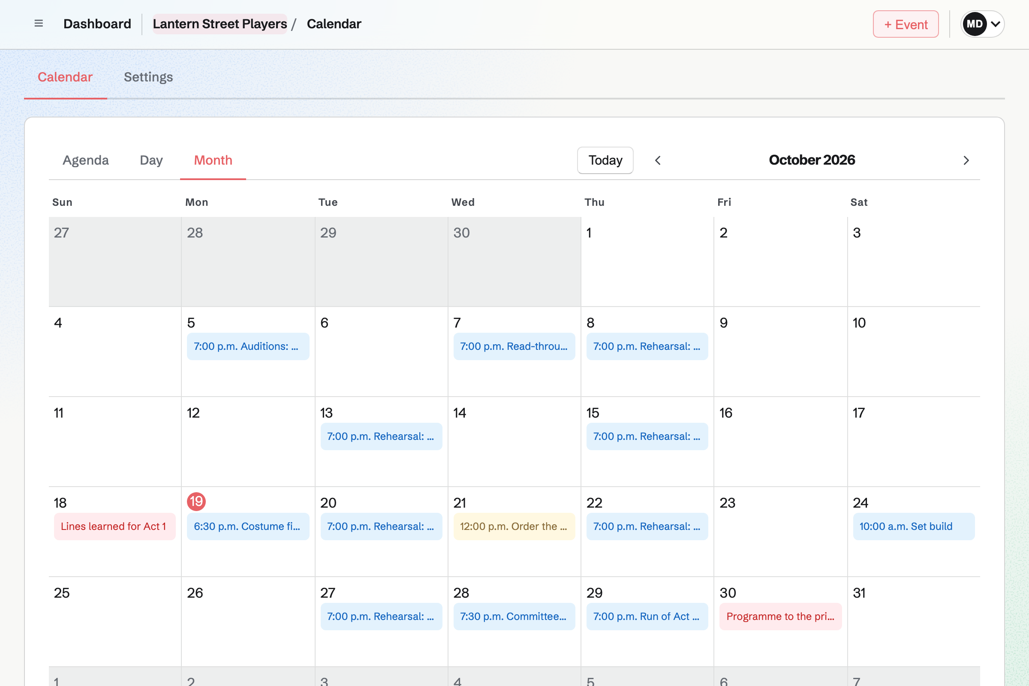Open the Rehearsal event on October 22

click(x=647, y=527)
